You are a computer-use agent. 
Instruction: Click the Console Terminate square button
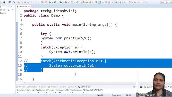134,87
